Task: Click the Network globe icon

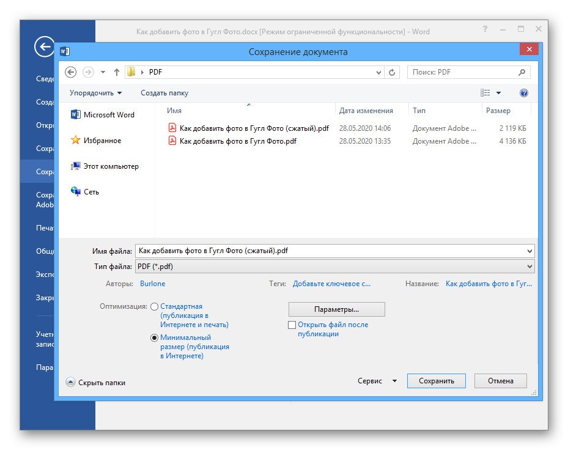Action: click(x=75, y=191)
